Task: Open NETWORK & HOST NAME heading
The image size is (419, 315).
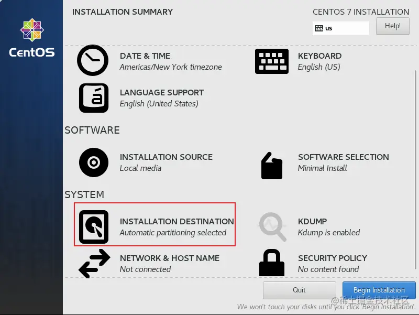Action: tap(170, 258)
